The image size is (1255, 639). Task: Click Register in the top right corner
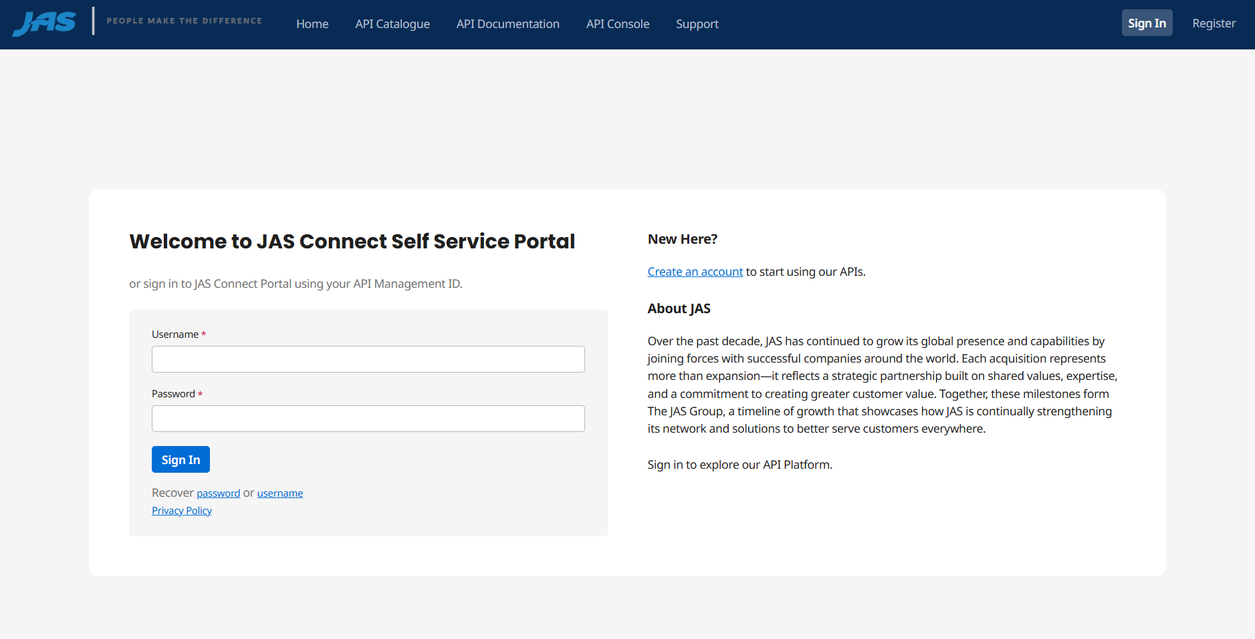pos(1214,23)
